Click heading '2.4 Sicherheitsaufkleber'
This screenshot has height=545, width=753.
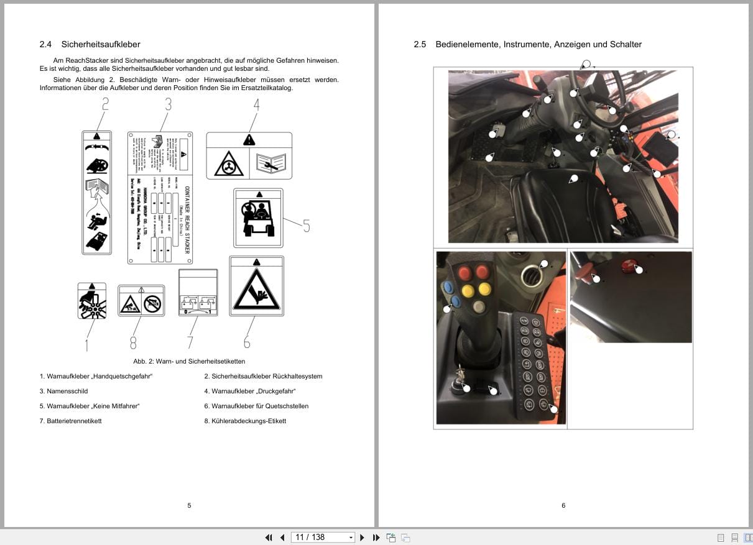[90, 44]
